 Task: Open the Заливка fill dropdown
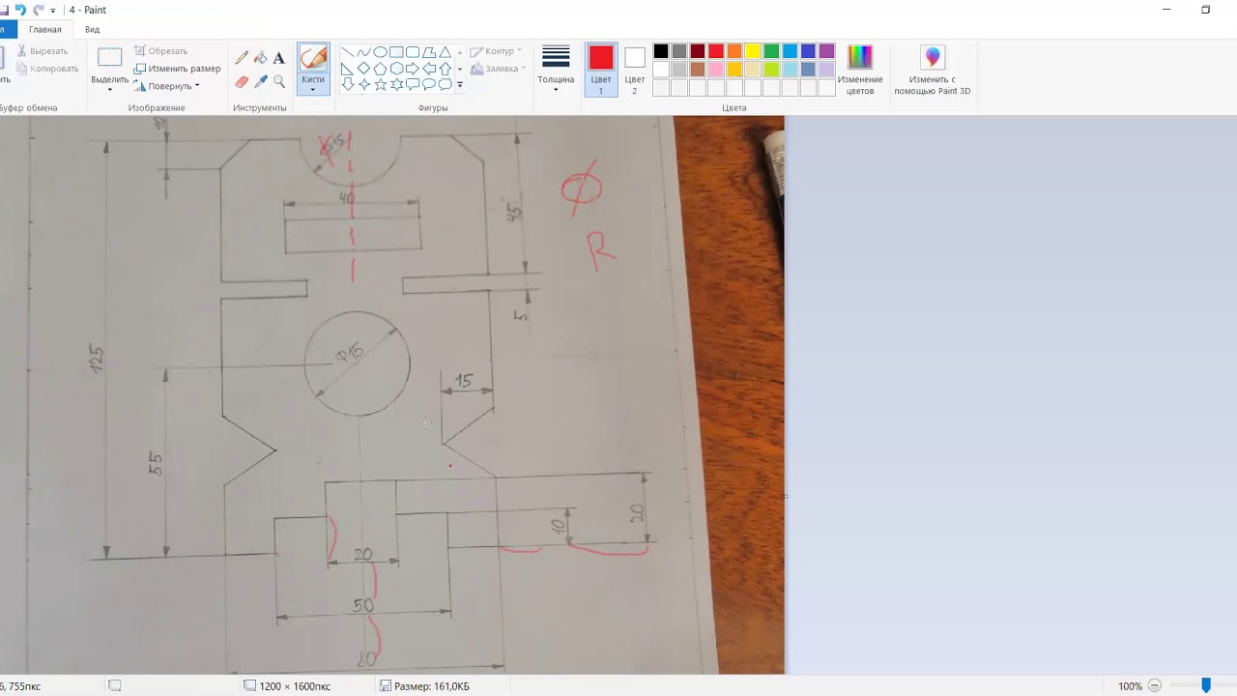tap(499, 69)
